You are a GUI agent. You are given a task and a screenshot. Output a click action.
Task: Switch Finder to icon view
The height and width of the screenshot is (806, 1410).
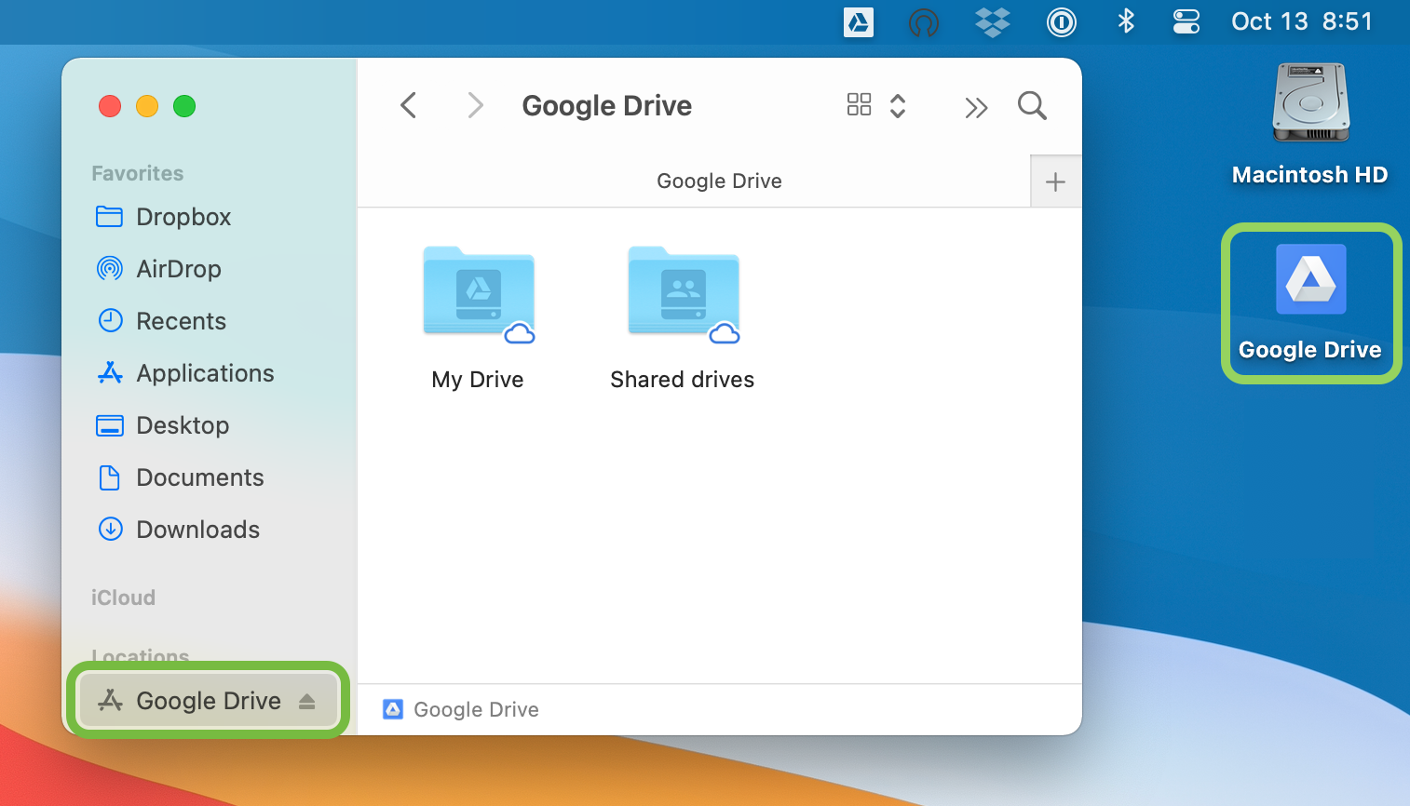click(859, 105)
